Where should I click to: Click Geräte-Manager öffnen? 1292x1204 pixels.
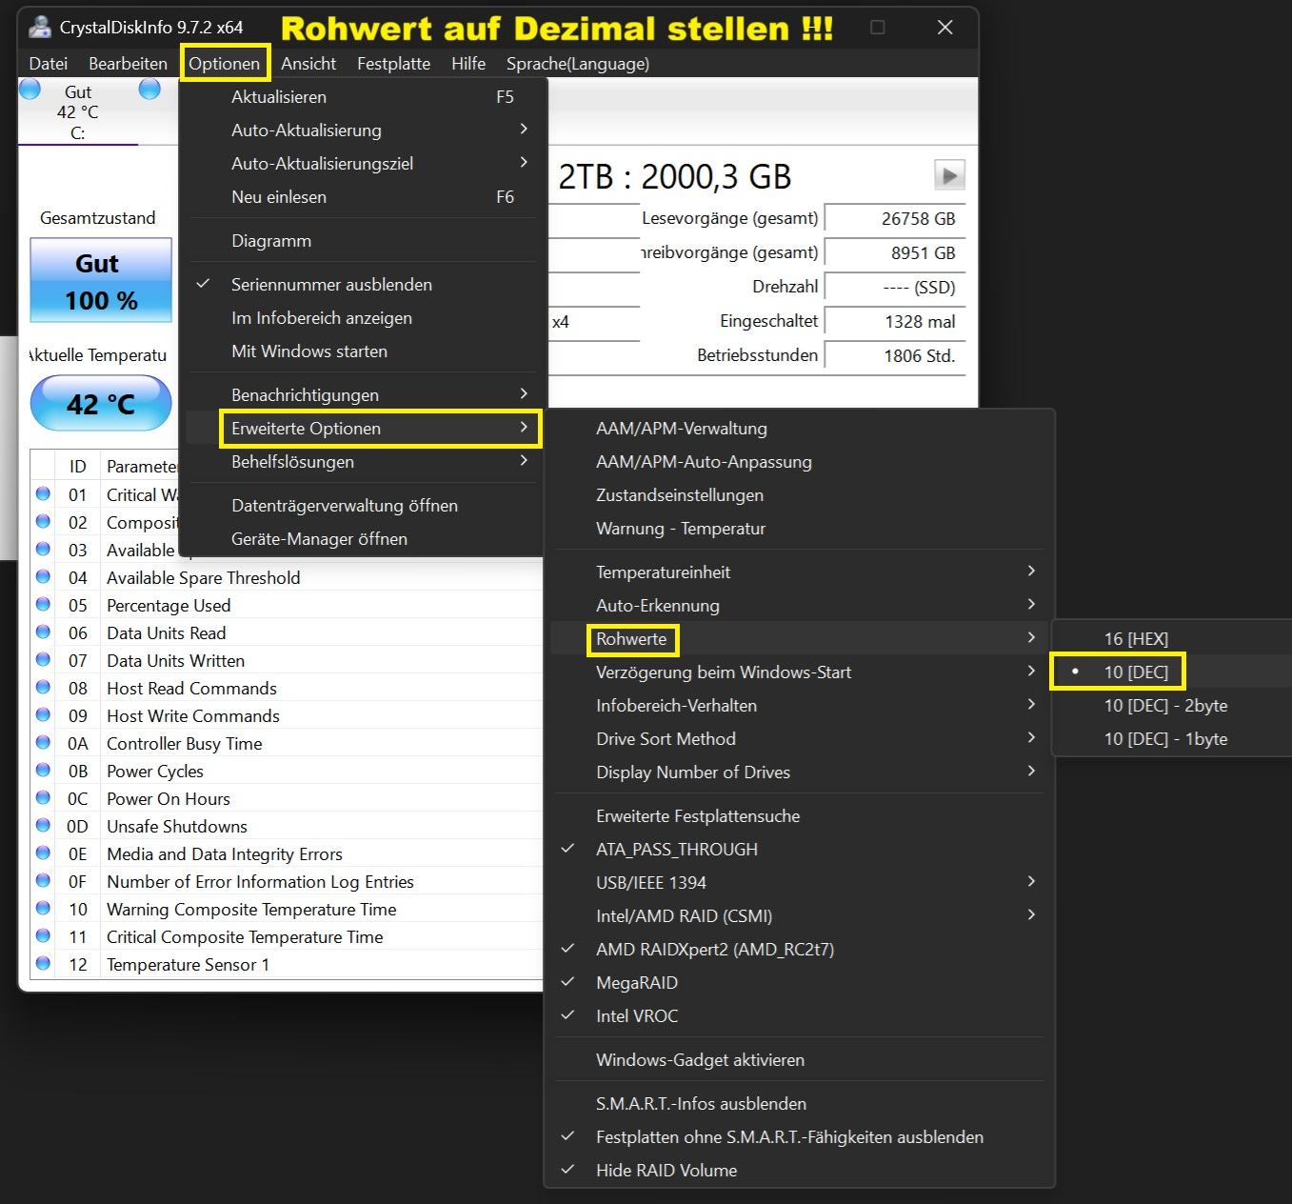[x=363, y=538]
